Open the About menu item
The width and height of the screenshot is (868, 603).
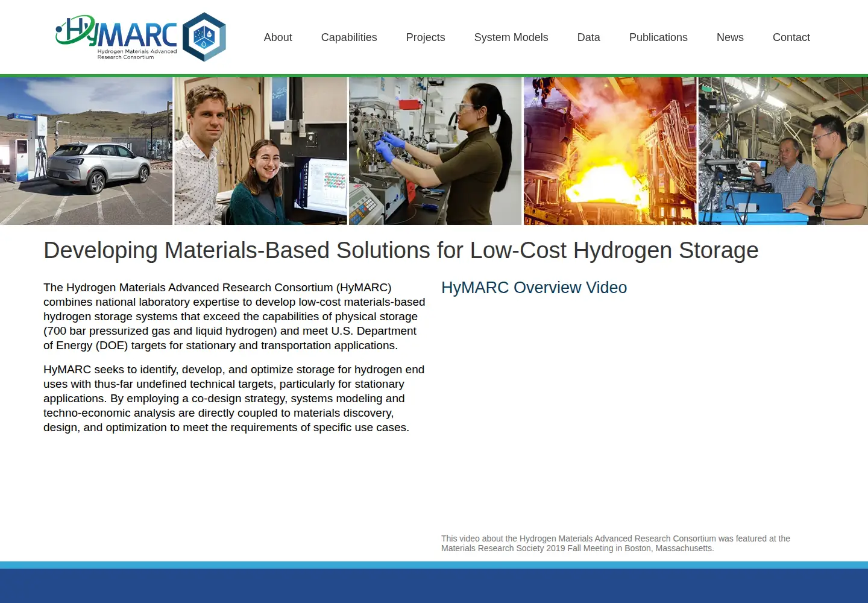(x=278, y=37)
